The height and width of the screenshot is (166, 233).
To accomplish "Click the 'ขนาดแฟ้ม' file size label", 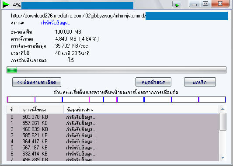I will (21, 32).
